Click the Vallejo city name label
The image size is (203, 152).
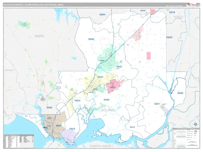[x=45, y=128]
